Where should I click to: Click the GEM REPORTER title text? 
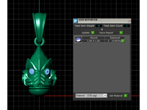pos(88,20)
